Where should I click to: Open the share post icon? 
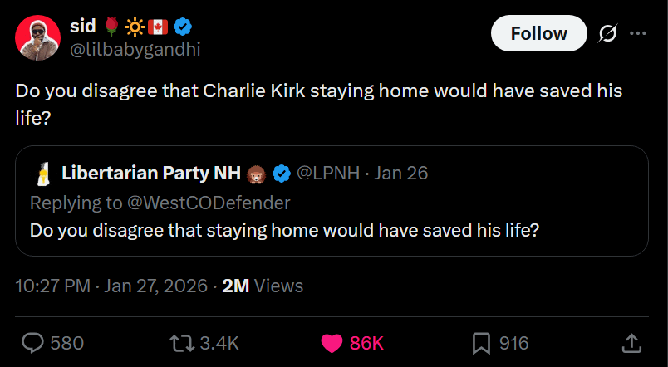point(631,342)
